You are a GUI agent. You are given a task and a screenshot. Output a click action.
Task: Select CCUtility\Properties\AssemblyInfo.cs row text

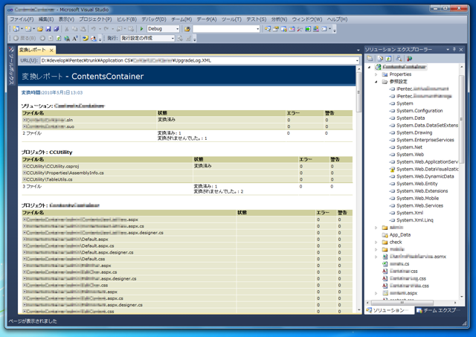[x=65, y=173]
